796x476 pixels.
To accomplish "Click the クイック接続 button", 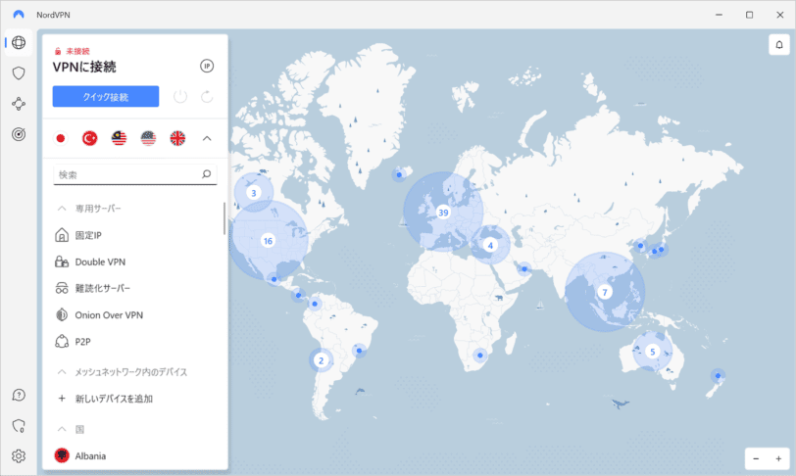I will coord(106,96).
